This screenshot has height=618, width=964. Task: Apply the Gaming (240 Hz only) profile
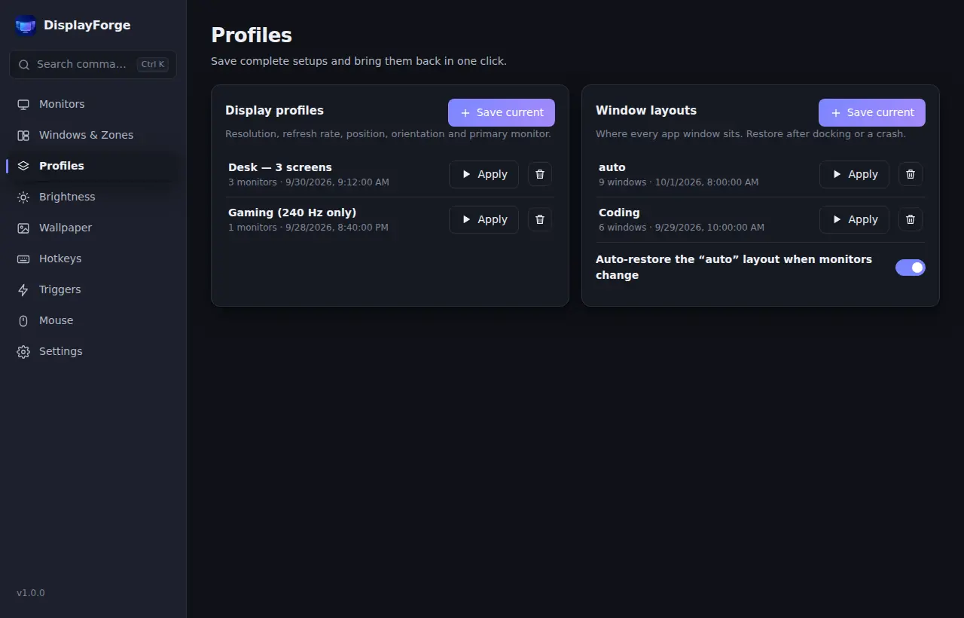(x=484, y=219)
